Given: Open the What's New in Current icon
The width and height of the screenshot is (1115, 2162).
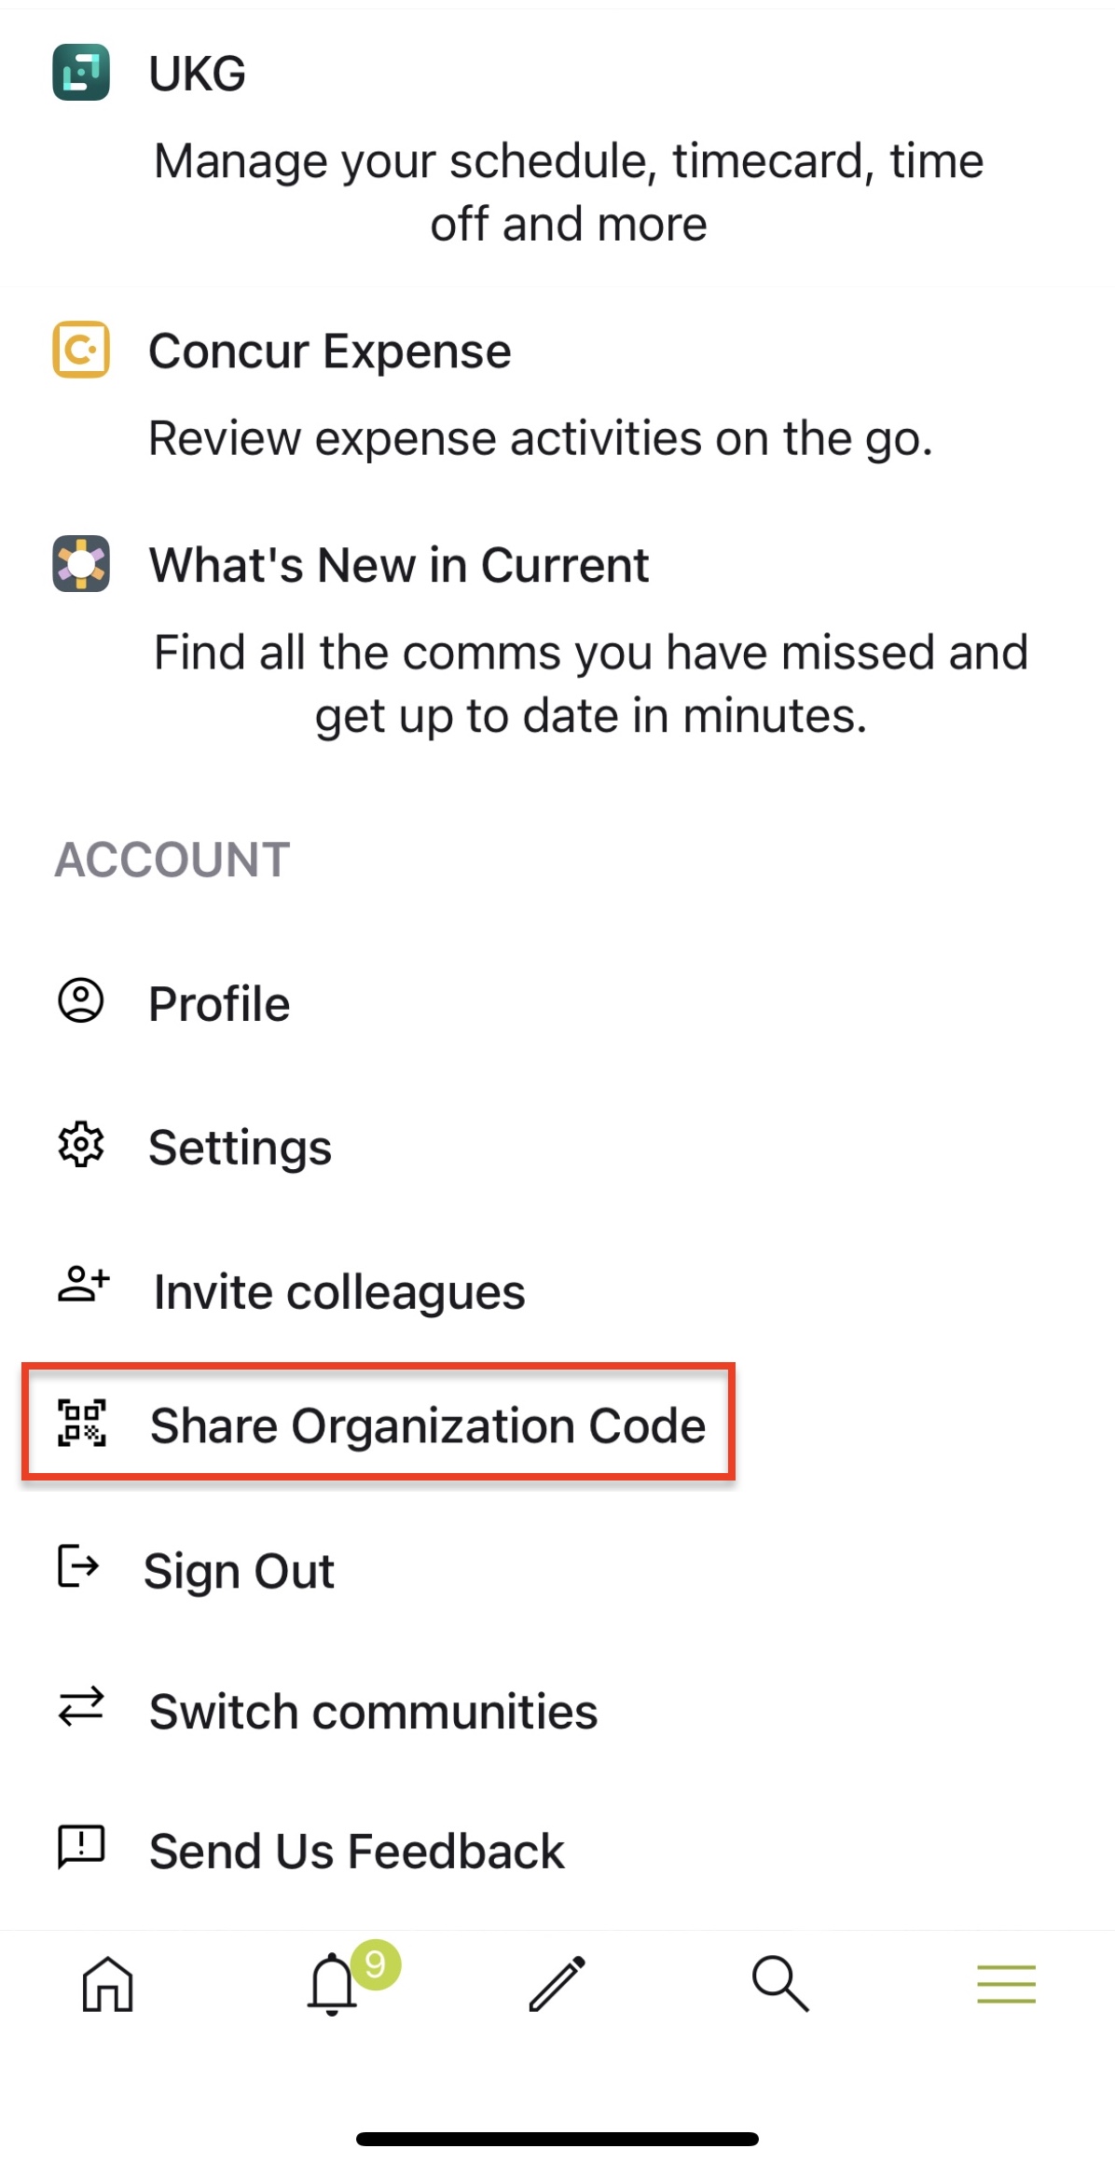Looking at the screenshot, I should pos(81,563).
